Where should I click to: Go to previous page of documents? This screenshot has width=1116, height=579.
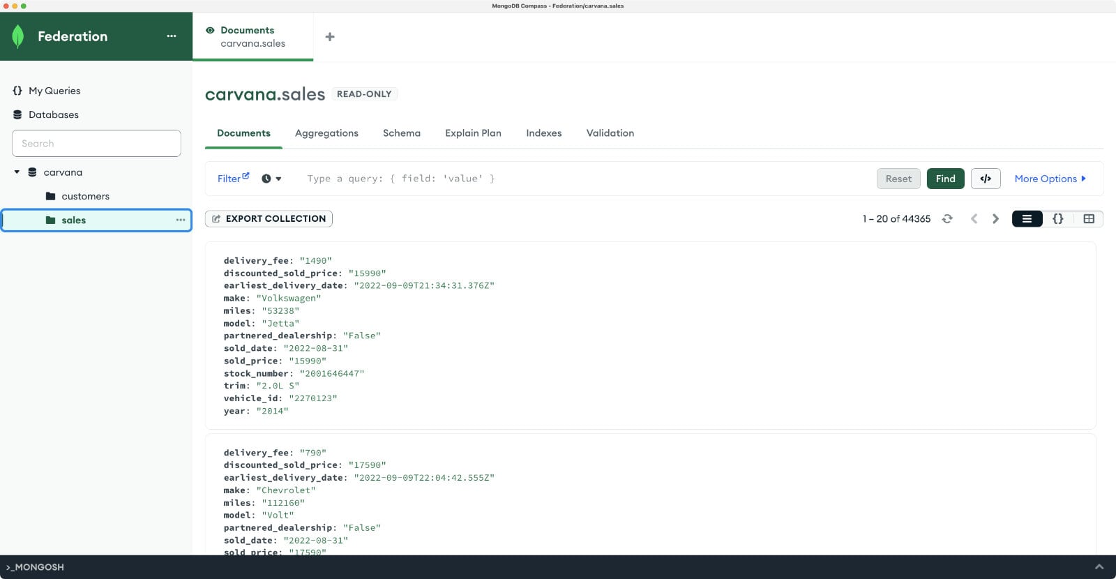(x=974, y=219)
